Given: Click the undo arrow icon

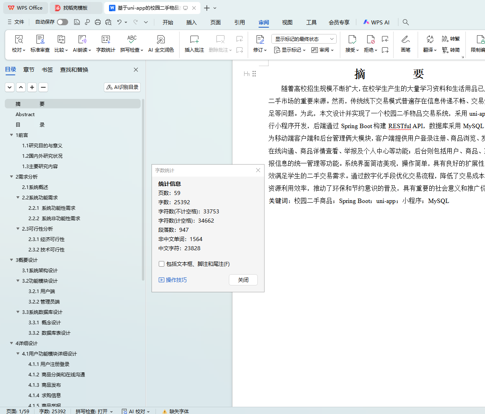Looking at the screenshot, I should (119, 22).
